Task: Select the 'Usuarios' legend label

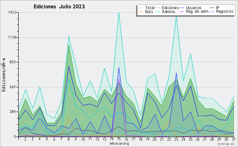Action: [194, 8]
